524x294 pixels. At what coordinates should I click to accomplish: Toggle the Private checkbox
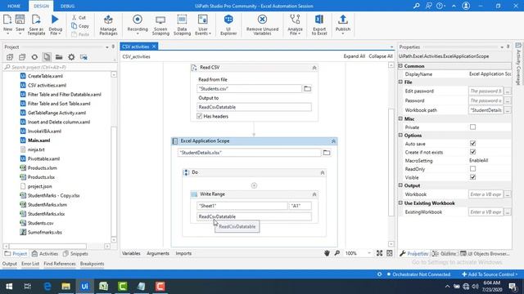tap(472, 127)
